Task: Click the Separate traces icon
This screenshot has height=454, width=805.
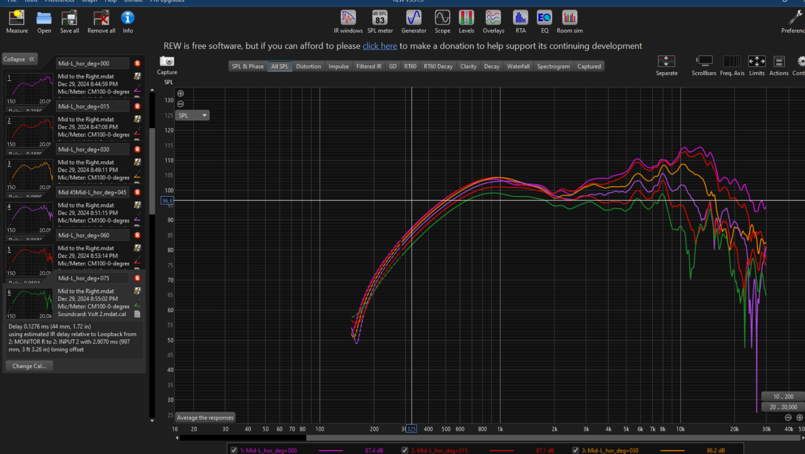Action: click(x=667, y=66)
